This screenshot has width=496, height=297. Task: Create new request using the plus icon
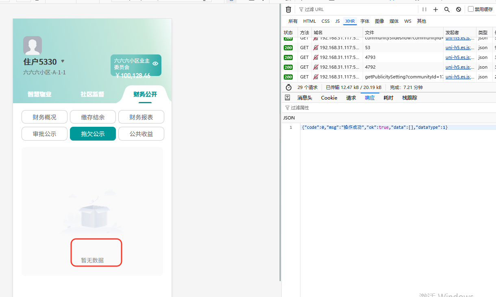(x=435, y=9)
